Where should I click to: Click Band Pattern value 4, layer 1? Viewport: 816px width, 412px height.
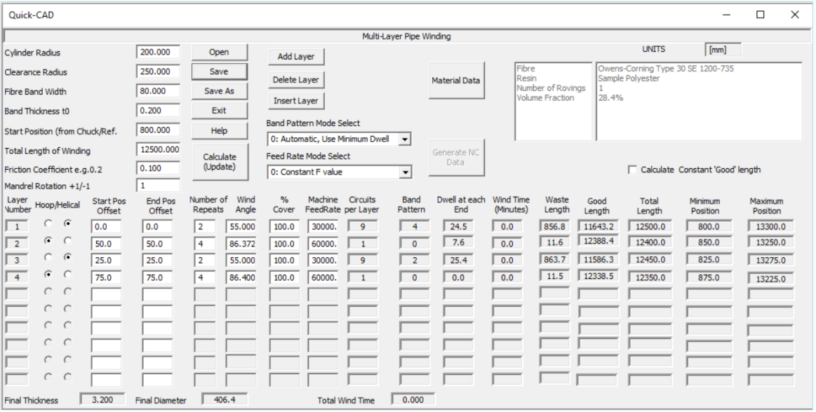[415, 226]
